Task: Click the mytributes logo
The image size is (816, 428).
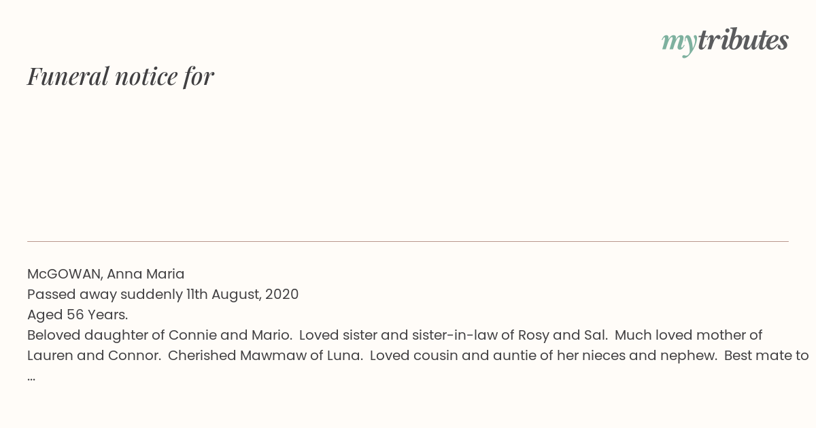Action: [x=725, y=41]
